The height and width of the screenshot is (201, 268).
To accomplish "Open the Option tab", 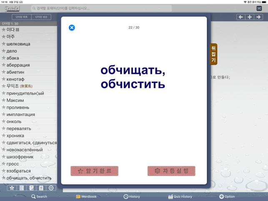I will click(227, 196).
